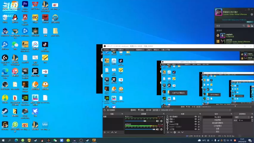Hide the 图像 4 source
The image size is (254, 143).
click(196, 119)
